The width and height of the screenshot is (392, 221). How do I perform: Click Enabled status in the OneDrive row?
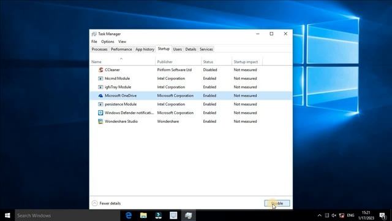click(x=209, y=96)
